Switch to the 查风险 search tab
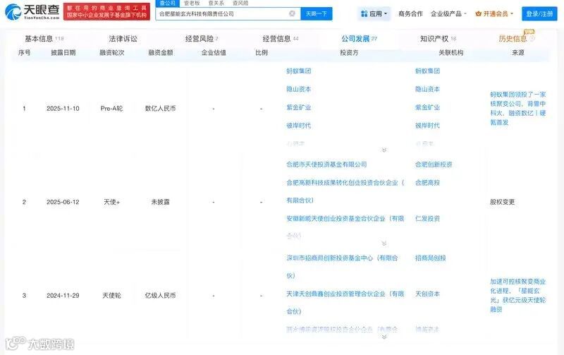Viewport: 564px width, 355px height. pos(240,3)
